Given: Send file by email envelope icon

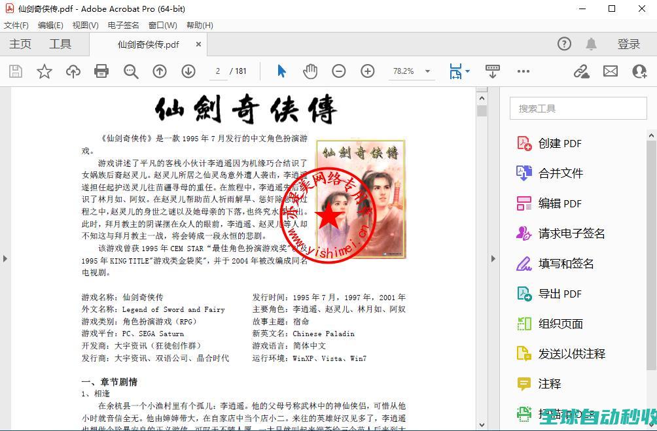Looking at the screenshot, I should click(611, 71).
